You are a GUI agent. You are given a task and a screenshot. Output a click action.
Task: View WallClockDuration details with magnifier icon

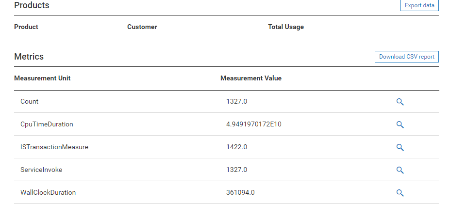(x=400, y=193)
